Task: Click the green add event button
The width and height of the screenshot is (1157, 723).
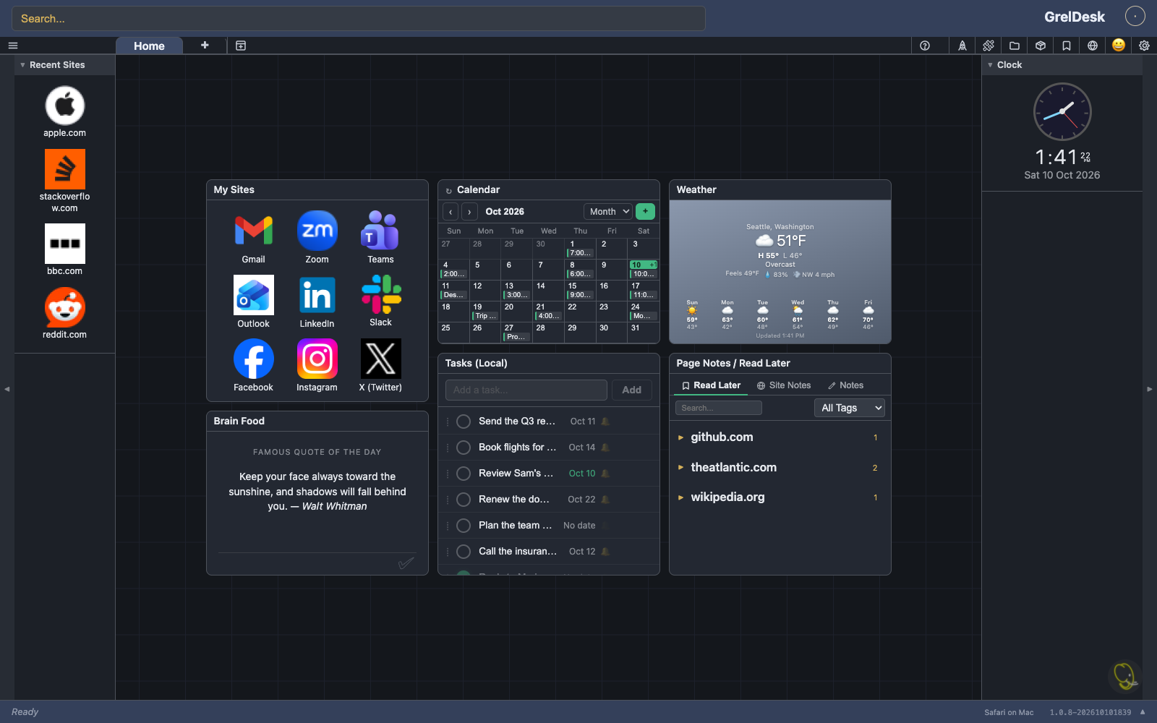Action: pyautogui.click(x=645, y=211)
